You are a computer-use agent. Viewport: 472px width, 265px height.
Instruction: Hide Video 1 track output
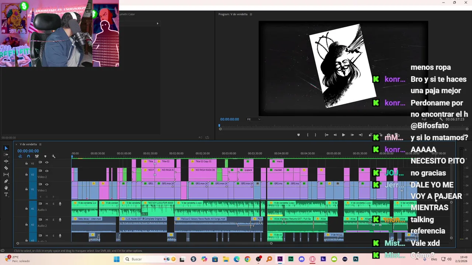click(46, 184)
